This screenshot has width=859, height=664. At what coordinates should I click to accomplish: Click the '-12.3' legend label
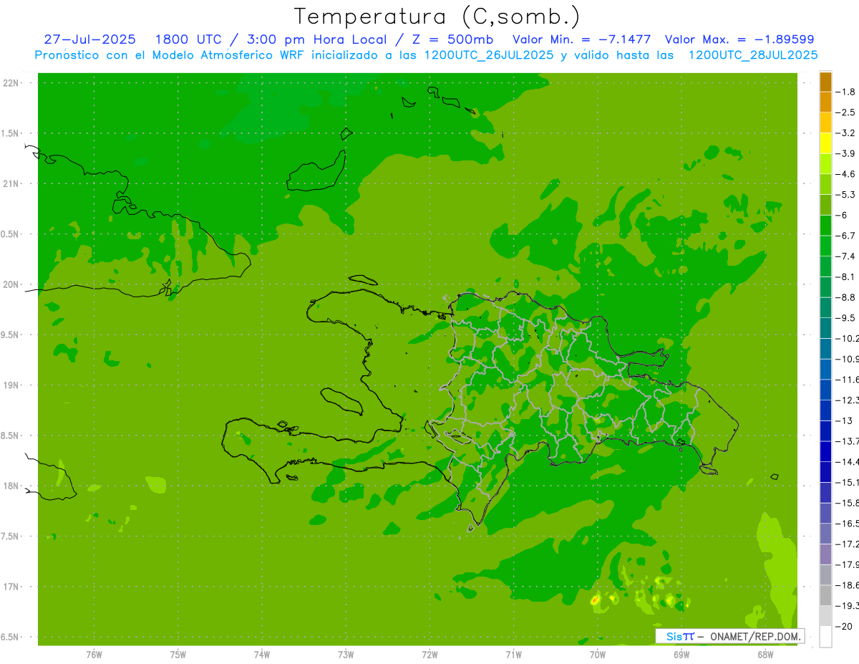(848, 400)
